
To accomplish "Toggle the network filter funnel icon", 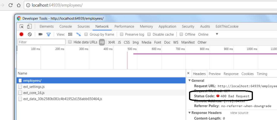I will 49,34.
